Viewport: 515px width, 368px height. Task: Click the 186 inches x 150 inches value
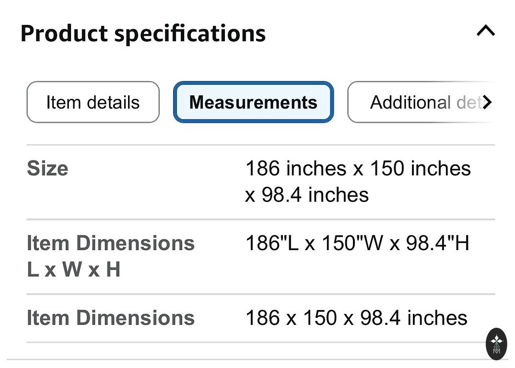358,168
